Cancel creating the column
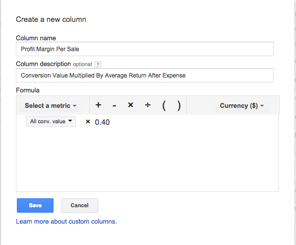Image resolution: width=296 pixels, height=245 pixels. click(80, 205)
